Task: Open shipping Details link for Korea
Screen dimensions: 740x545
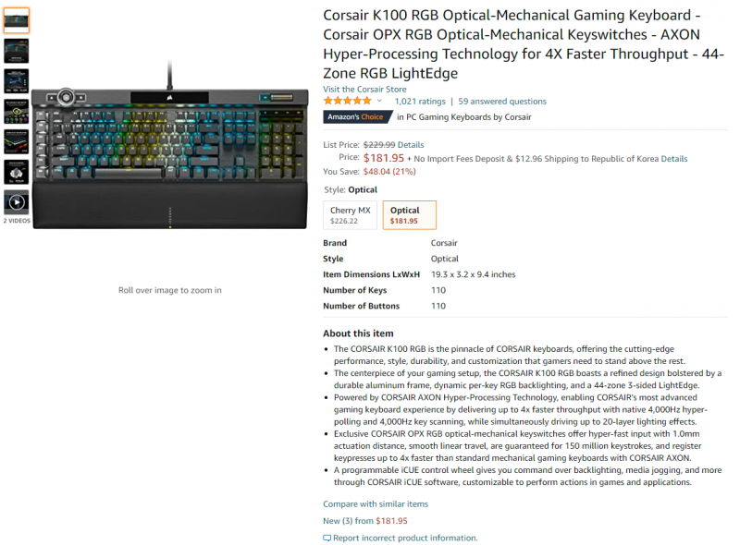Action: (674, 159)
